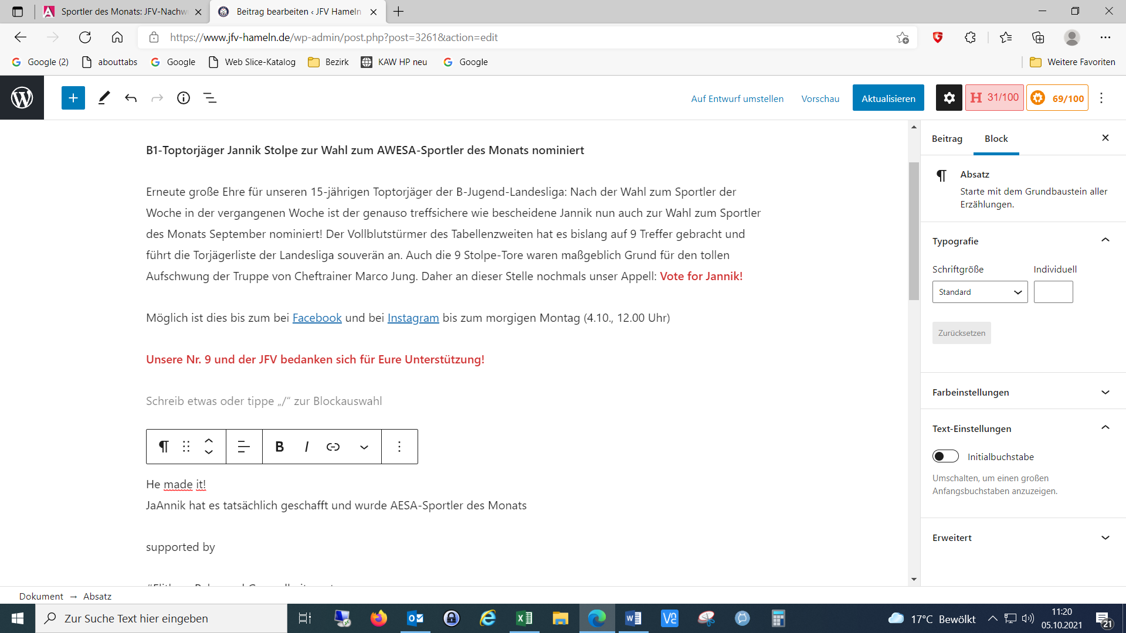Click the Individuell font size input field

[x=1053, y=292]
